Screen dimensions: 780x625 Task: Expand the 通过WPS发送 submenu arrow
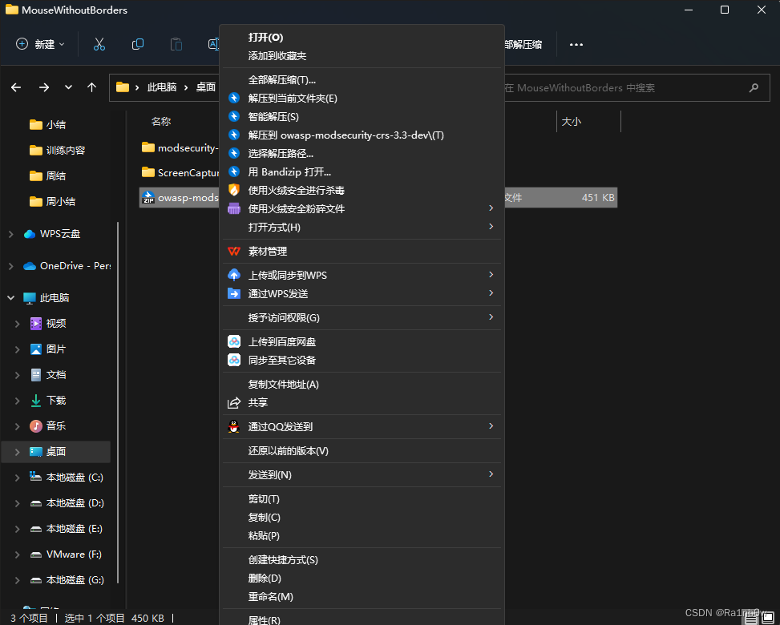(x=491, y=293)
